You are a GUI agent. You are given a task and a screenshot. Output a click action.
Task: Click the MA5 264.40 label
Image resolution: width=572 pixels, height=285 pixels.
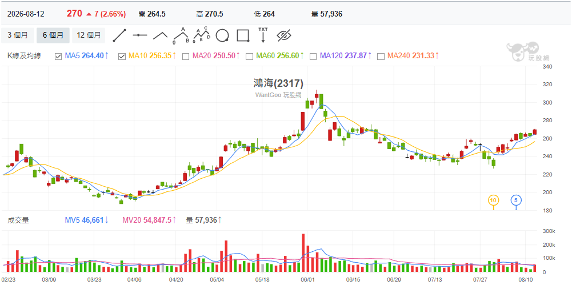click(x=86, y=56)
